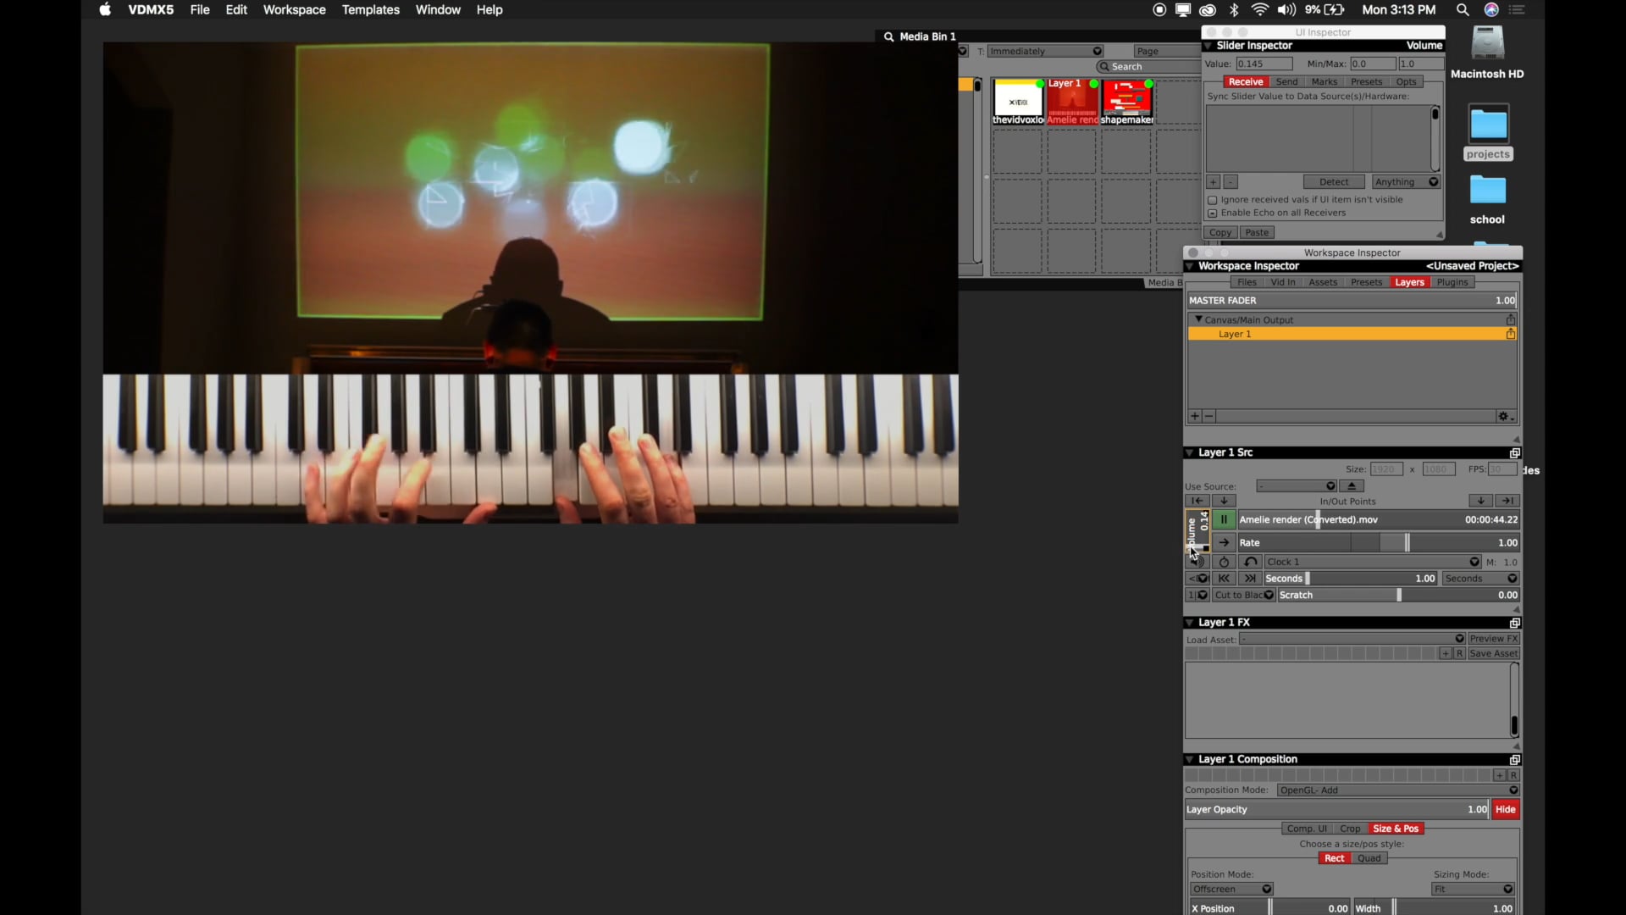Select the Quad size/pos style

(1369, 858)
